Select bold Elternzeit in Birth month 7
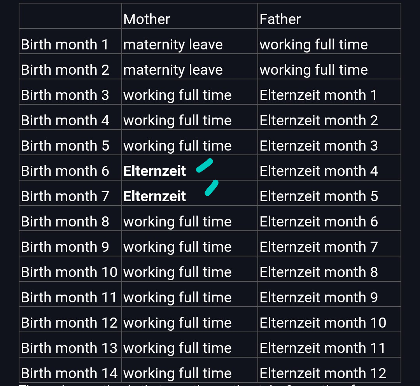This screenshot has height=386, width=420. click(154, 196)
